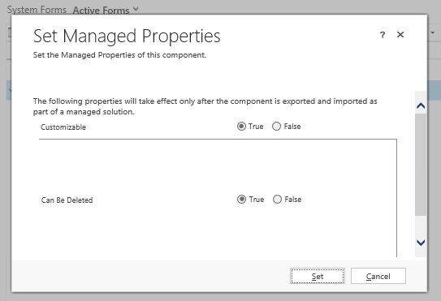Click the System Forms heading text

point(37,10)
